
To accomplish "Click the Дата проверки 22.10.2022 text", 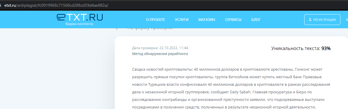I will tap(161, 48).
